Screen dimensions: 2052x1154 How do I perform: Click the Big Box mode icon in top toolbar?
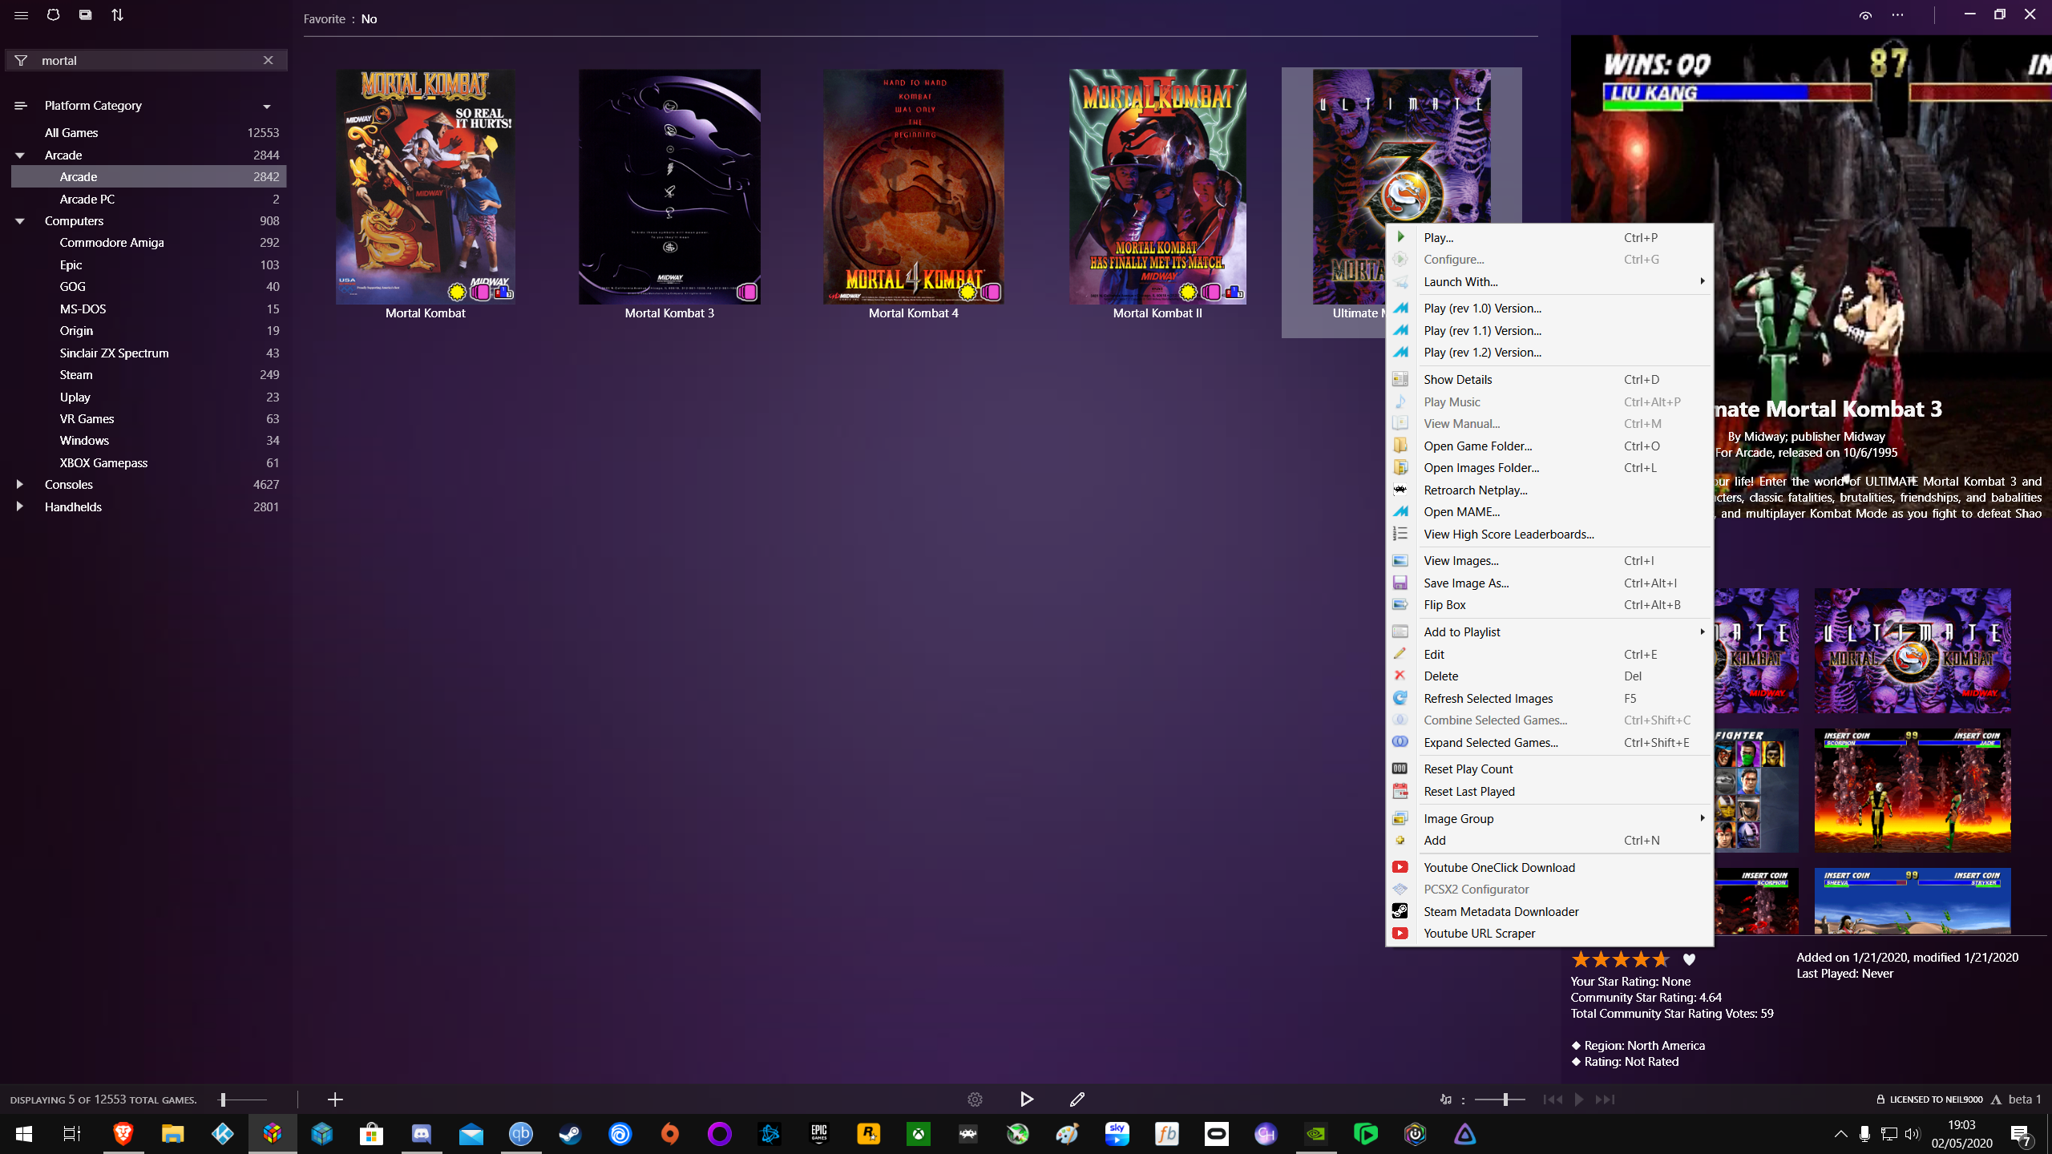(85, 15)
